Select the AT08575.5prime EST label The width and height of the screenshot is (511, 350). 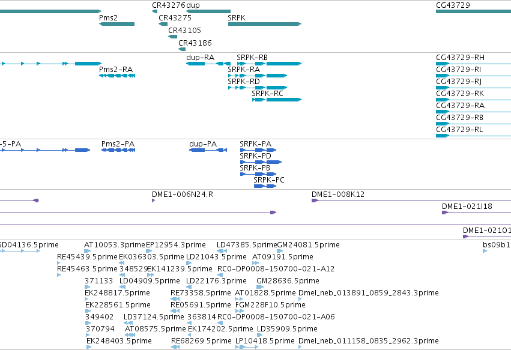[x=156, y=329]
